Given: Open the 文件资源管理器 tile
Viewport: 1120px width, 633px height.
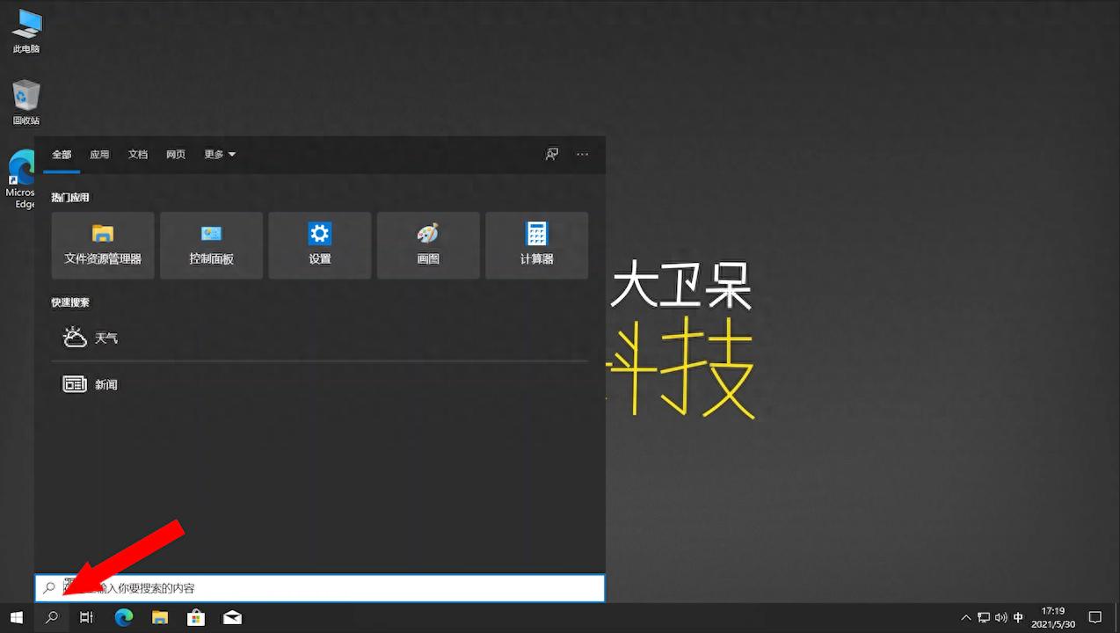Looking at the screenshot, I should [x=103, y=245].
